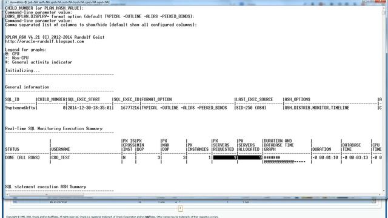Select timestamp 2014-12-30-18:35:01
This screenshot has width=388, height=218.
point(90,108)
